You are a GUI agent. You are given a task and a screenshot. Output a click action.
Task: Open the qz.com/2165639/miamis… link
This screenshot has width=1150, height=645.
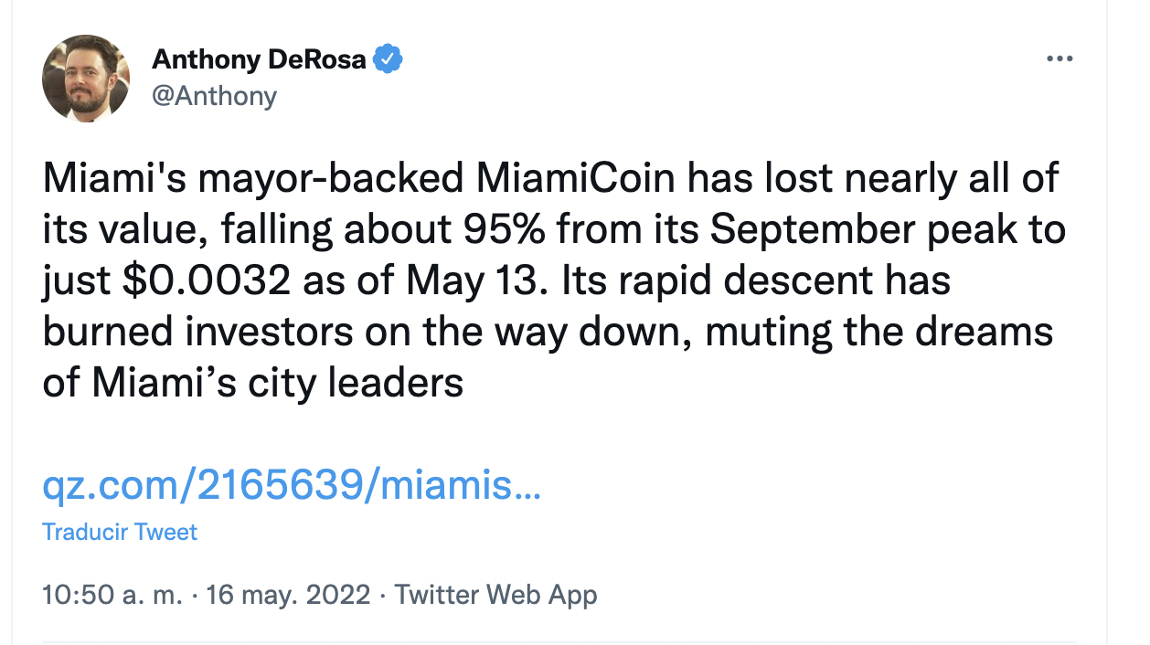[x=292, y=486]
